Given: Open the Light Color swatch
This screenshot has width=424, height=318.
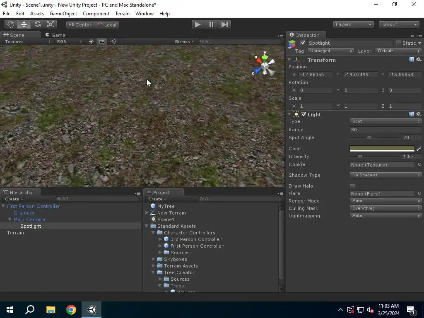Looking at the screenshot, I should [382, 149].
